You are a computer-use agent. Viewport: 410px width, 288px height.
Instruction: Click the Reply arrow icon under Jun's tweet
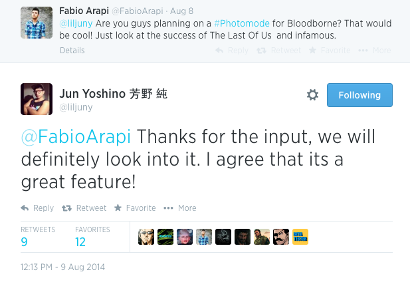pyautogui.click(x=25, y=208)
